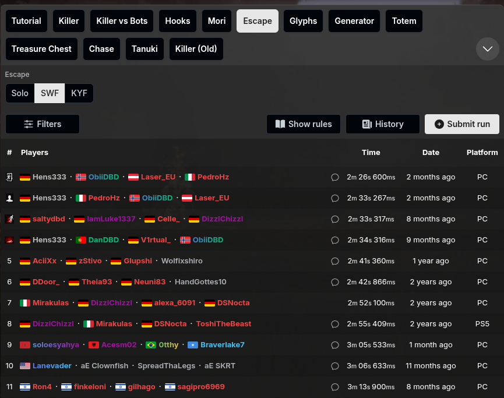Open comment icon for 2m 26s 600ms run
Screen dimensions: 504x398
[x=335, y=177]
